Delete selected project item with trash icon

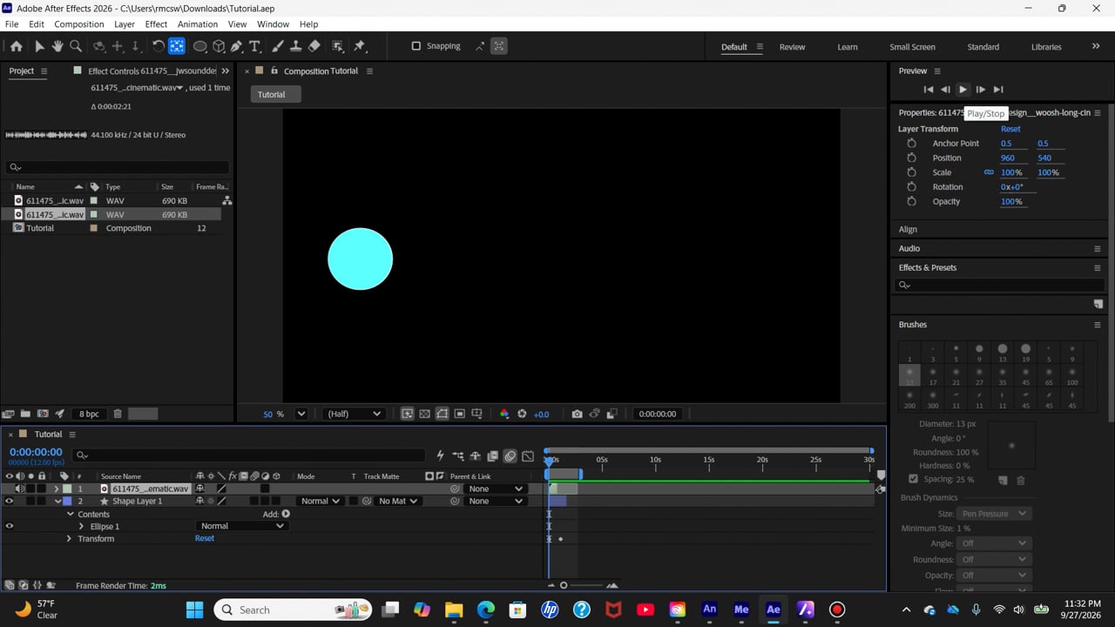[x=118, y=414]
